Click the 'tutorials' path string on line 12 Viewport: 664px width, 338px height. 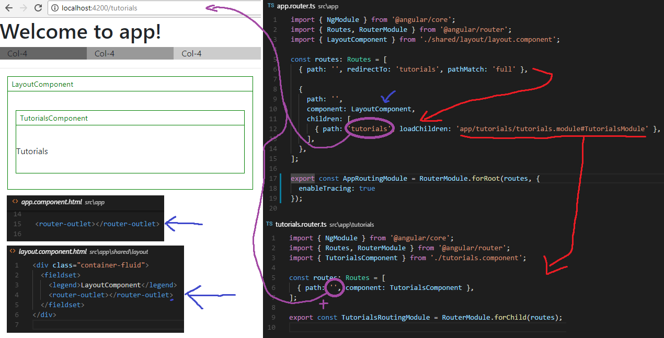[369, 129]
